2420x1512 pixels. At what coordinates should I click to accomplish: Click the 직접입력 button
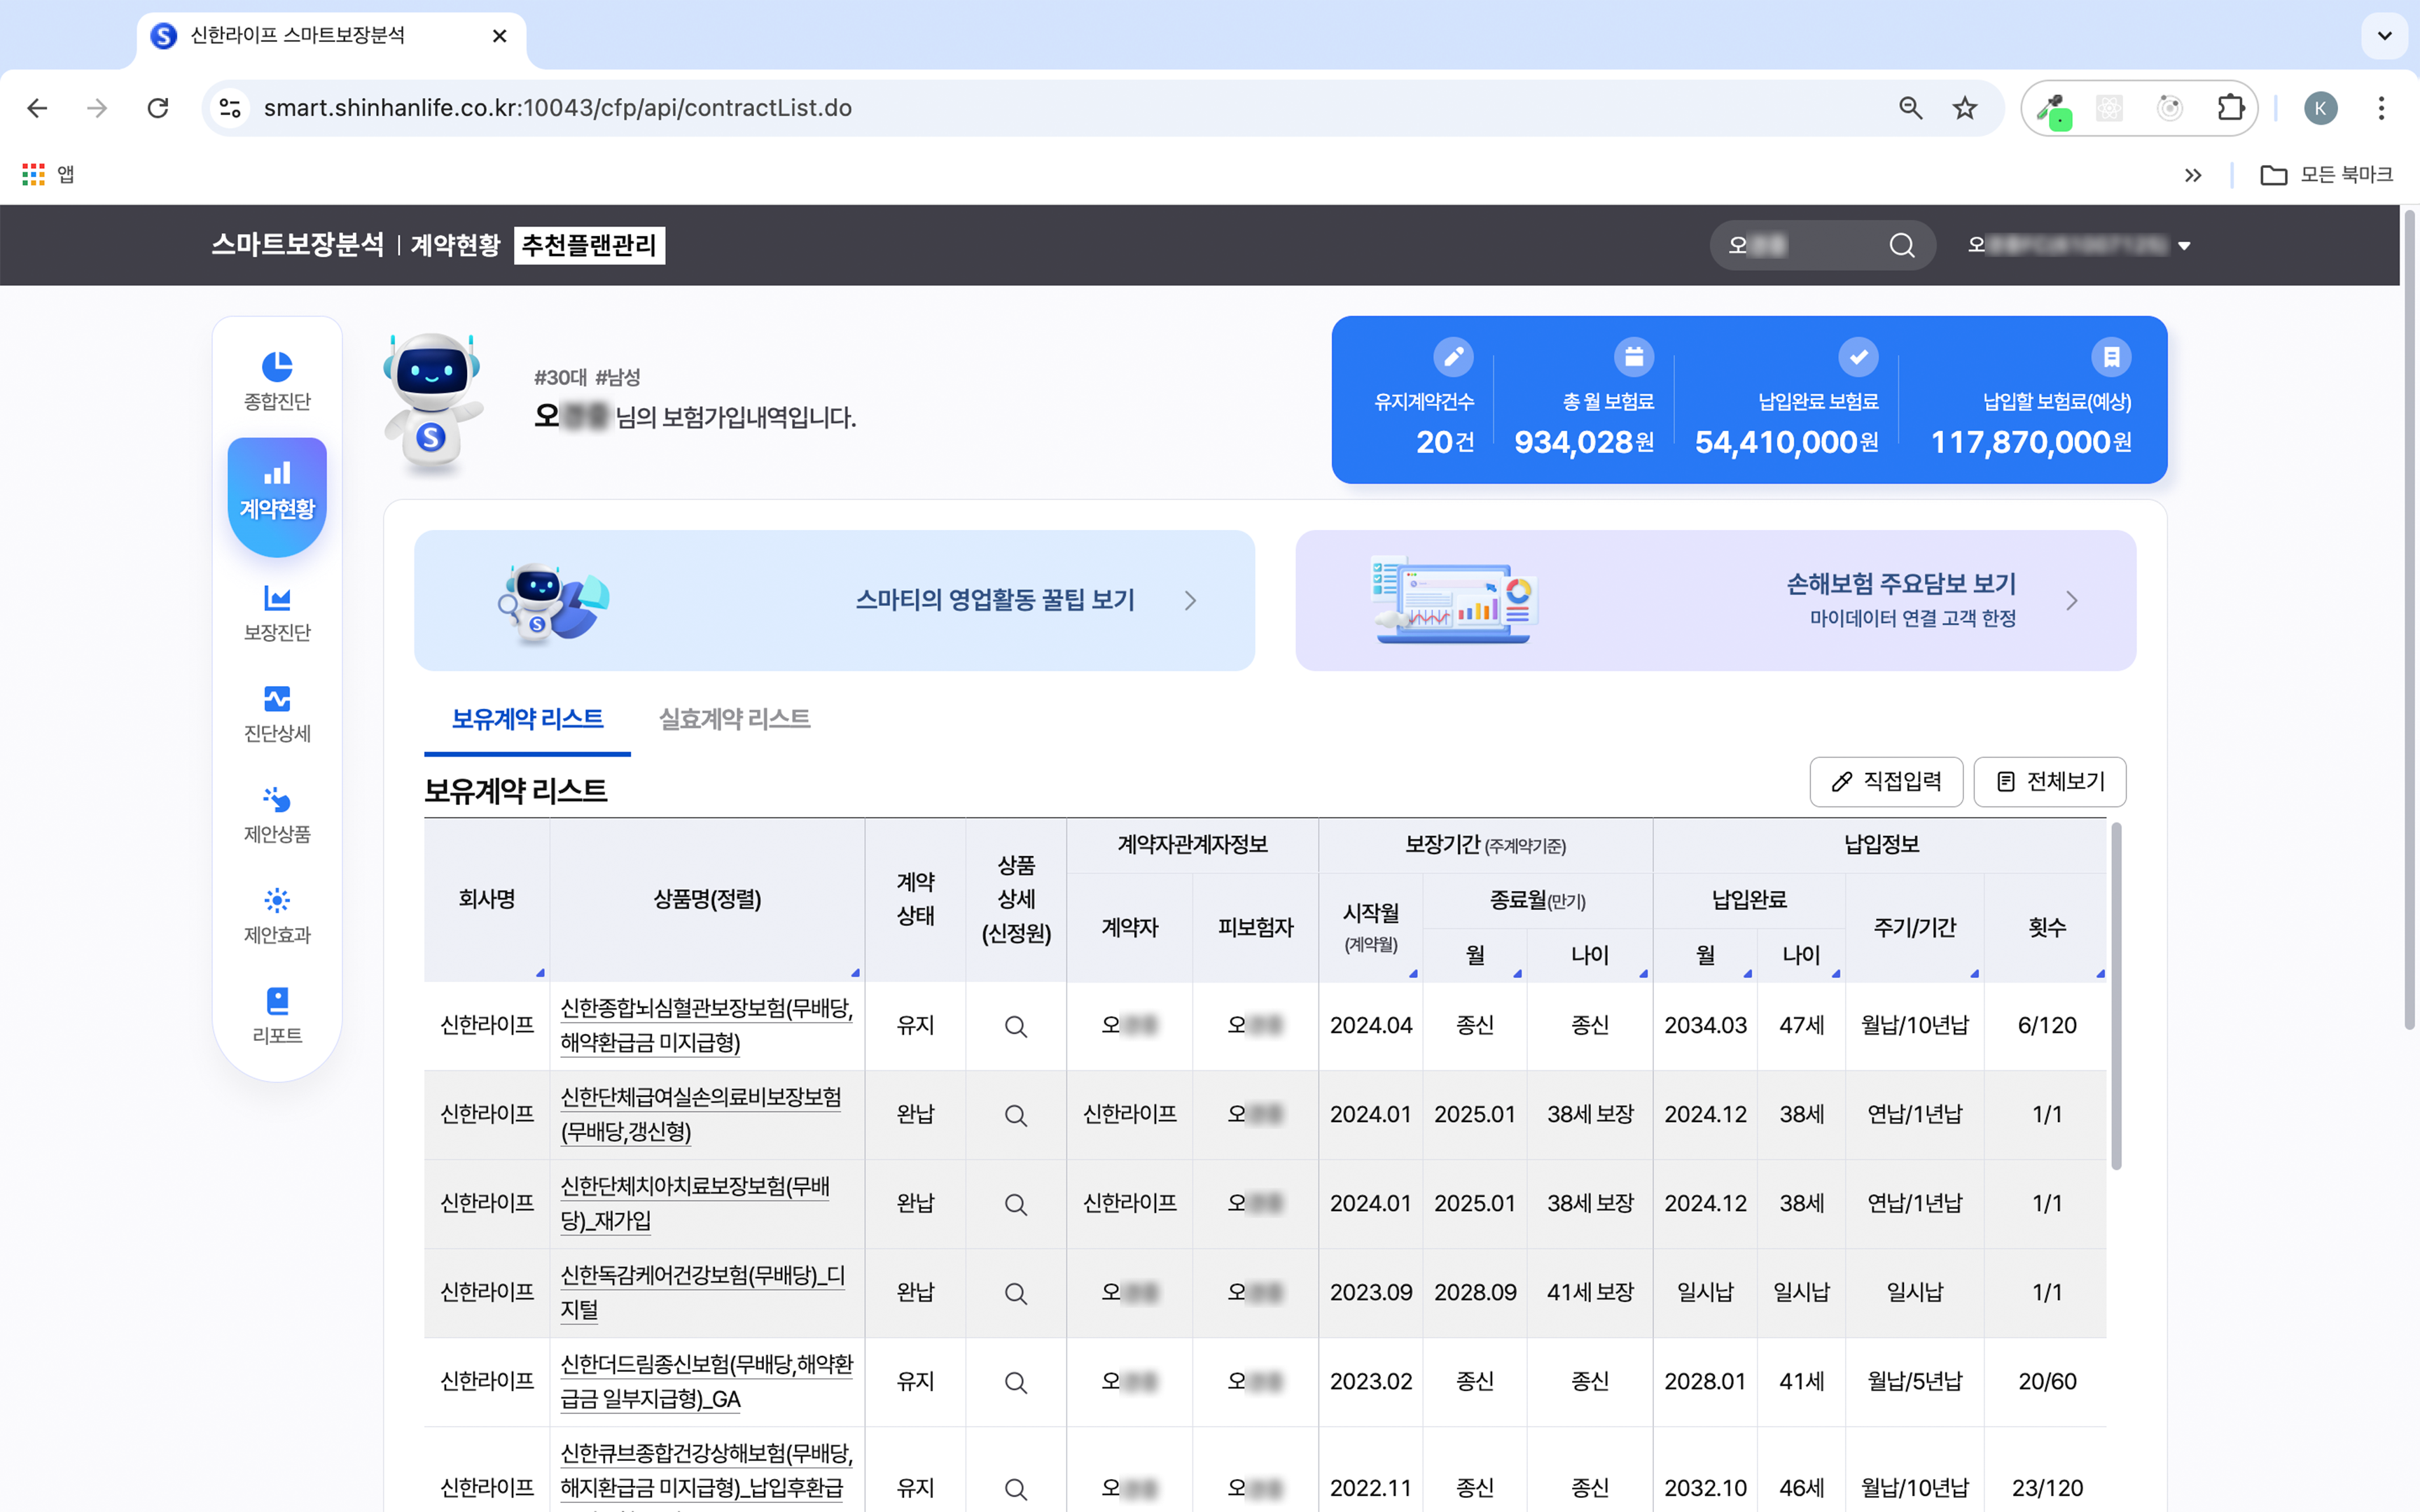pos(1886,782)
